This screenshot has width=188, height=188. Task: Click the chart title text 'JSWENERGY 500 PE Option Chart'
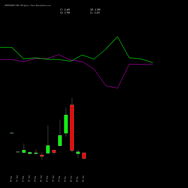[x=20, y=6]
